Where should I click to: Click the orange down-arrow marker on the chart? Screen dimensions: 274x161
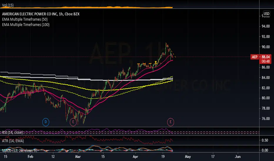coord(156,62)
